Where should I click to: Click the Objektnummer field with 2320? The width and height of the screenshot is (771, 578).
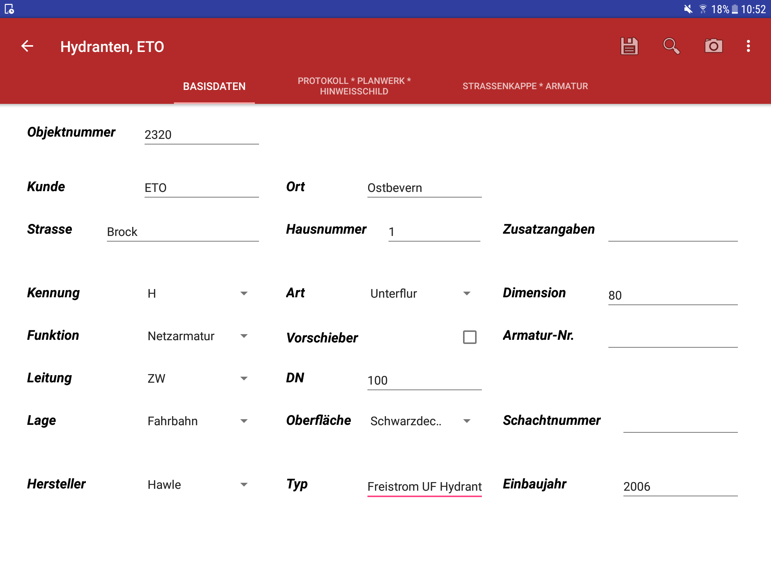pos(201,135)
